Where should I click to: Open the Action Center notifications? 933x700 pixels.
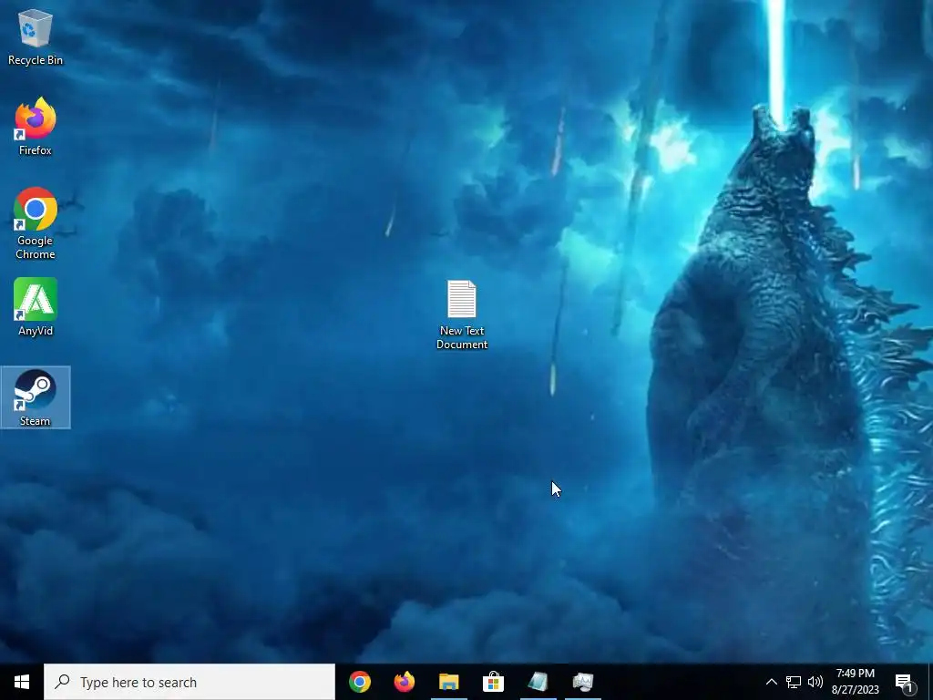(905, 683)
